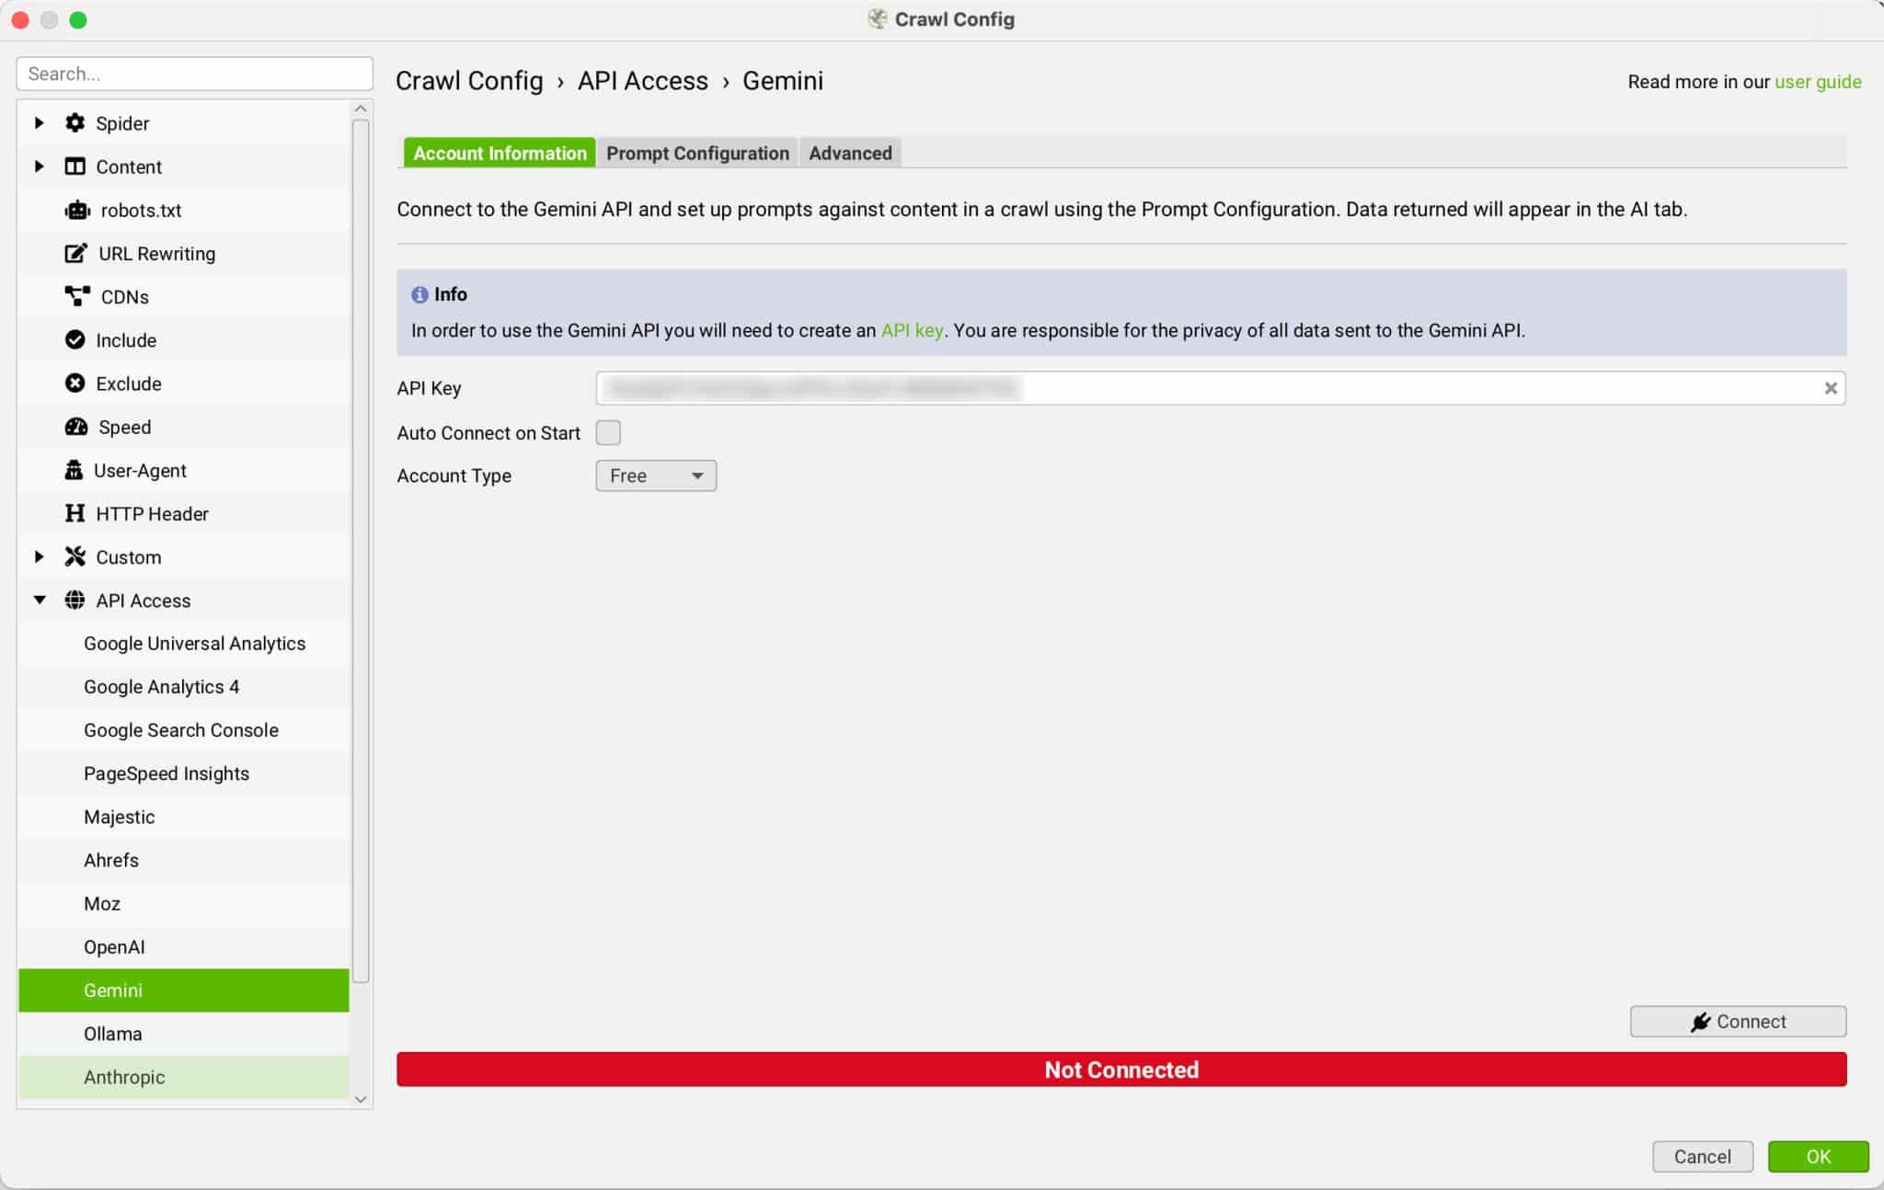
Task: Open the Advanced tab
Action: click(849, 153)
